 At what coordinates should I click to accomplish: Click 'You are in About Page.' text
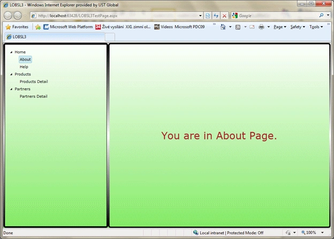pos(219,136)
